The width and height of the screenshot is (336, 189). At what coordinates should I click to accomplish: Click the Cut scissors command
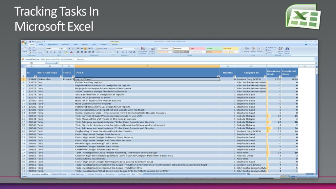point(32,48)
